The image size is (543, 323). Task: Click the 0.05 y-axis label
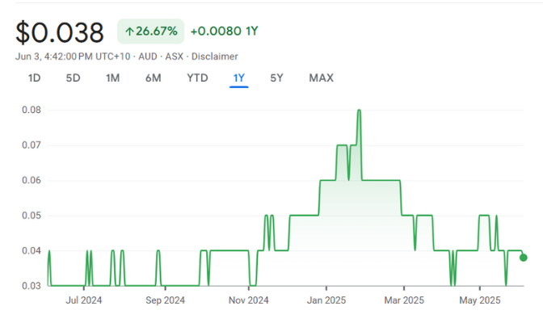pyautogui.click(x=32, y=216)
